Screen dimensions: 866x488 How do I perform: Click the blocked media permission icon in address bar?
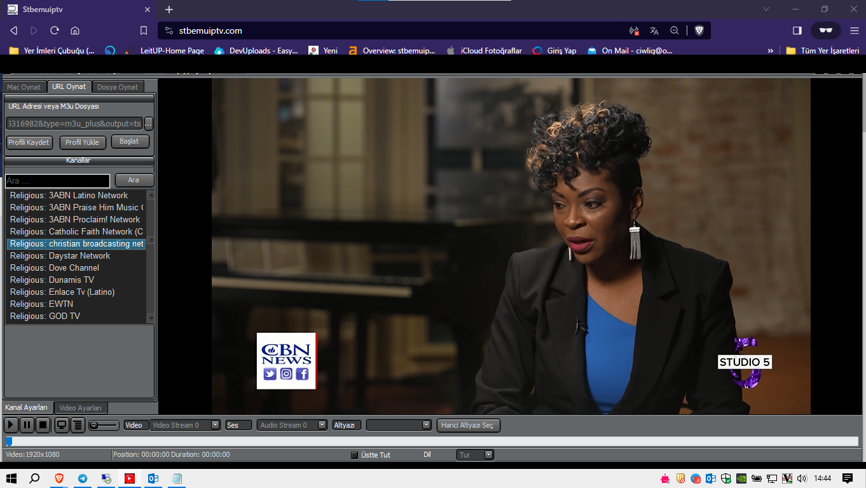pos(634,30)
